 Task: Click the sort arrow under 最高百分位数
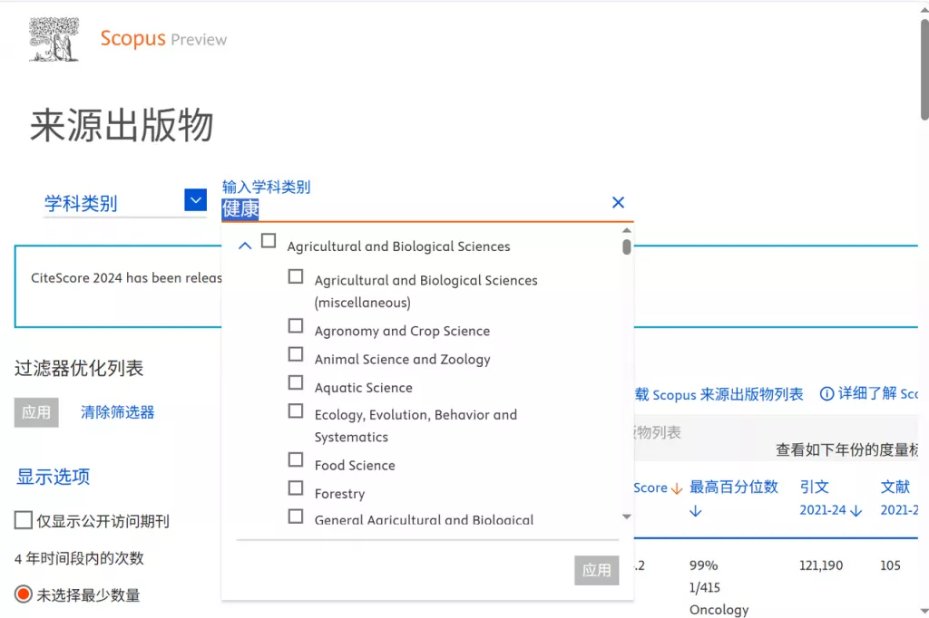click(x=695, y=510)
